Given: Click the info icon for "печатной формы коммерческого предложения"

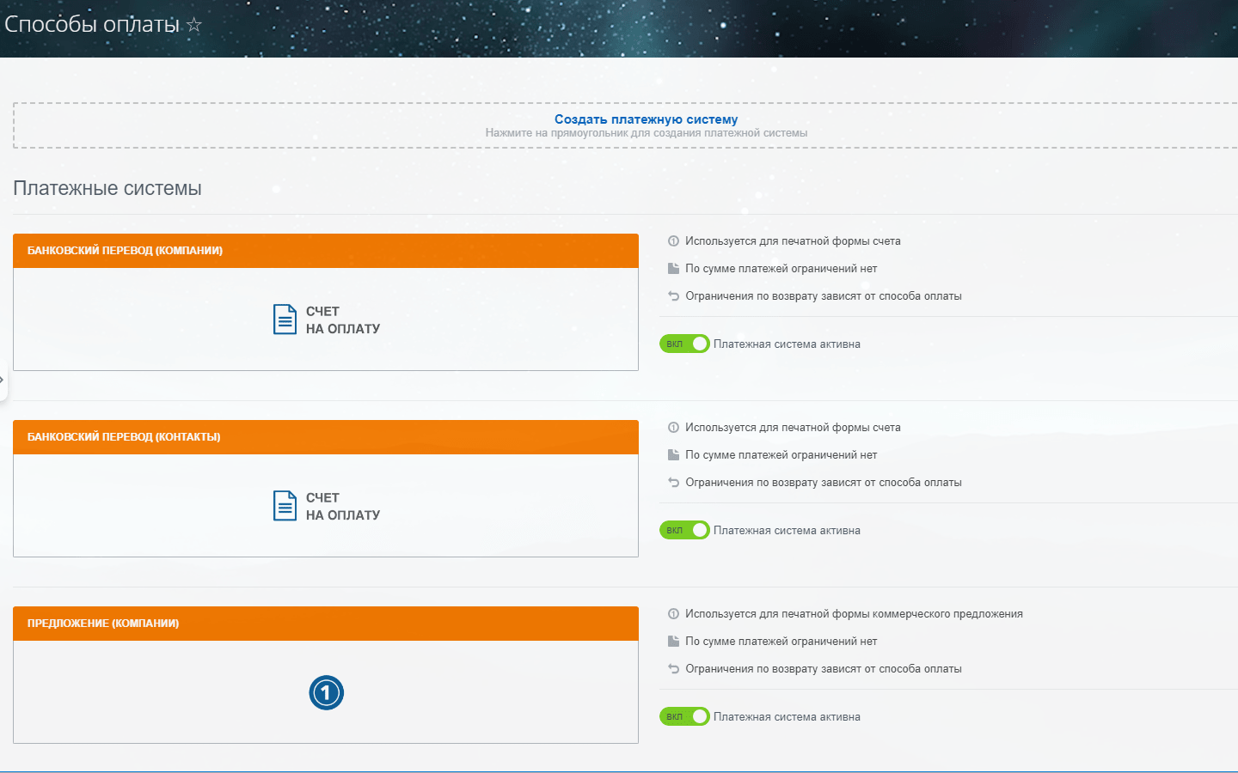Looking at the screenshot, I should pos(672,613).
